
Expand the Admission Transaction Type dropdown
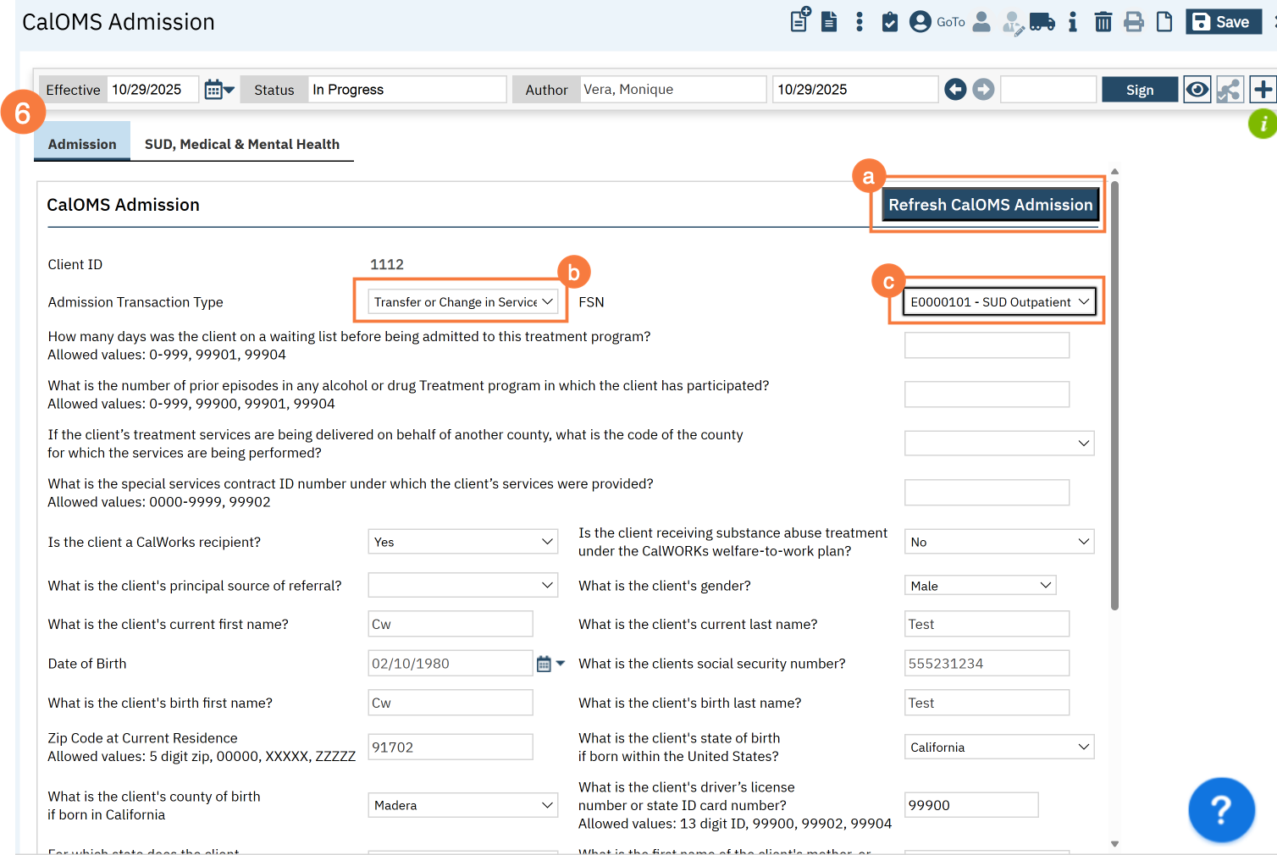click(x=462, y=302)
